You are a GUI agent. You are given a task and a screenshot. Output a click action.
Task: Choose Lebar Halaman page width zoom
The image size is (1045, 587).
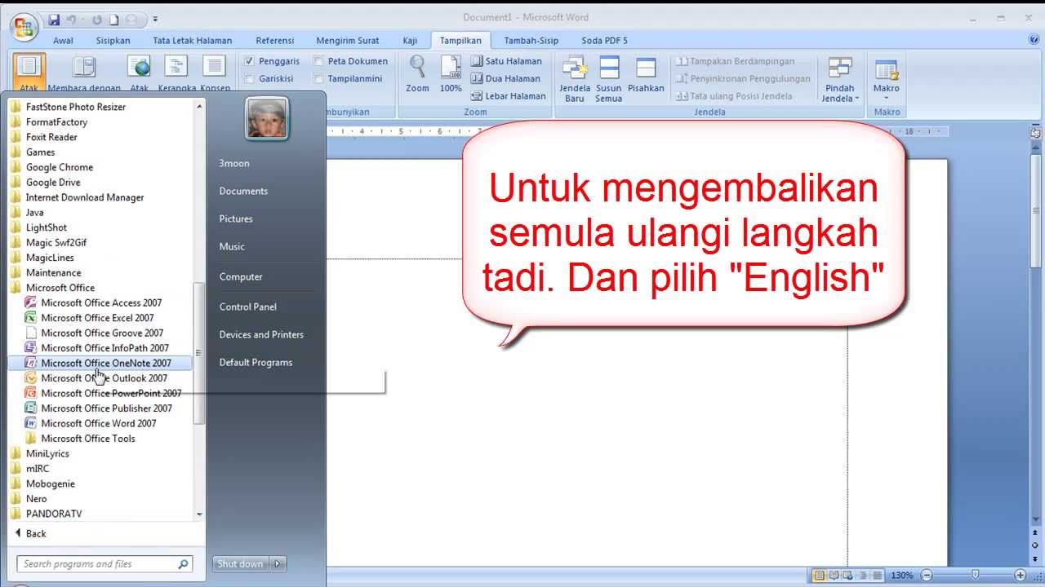click(508, 95)
